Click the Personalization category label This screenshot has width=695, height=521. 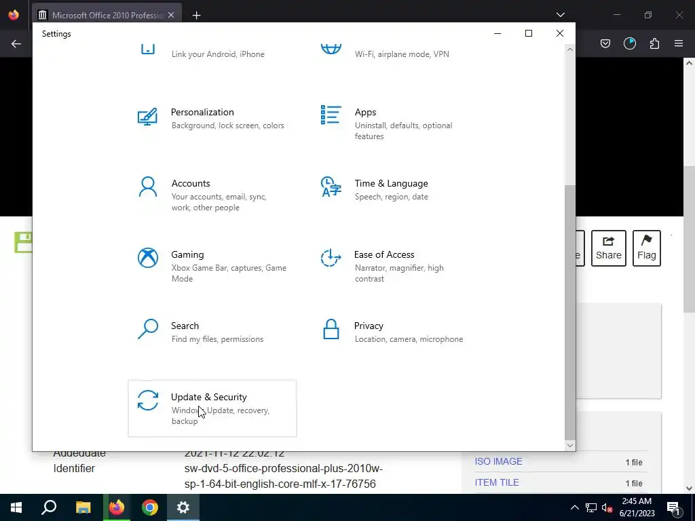tap(202, 112)
